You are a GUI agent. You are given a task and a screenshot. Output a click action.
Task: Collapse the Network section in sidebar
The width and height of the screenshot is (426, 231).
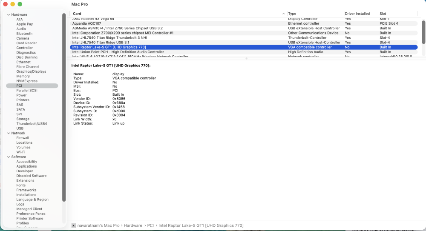(9, 133)
